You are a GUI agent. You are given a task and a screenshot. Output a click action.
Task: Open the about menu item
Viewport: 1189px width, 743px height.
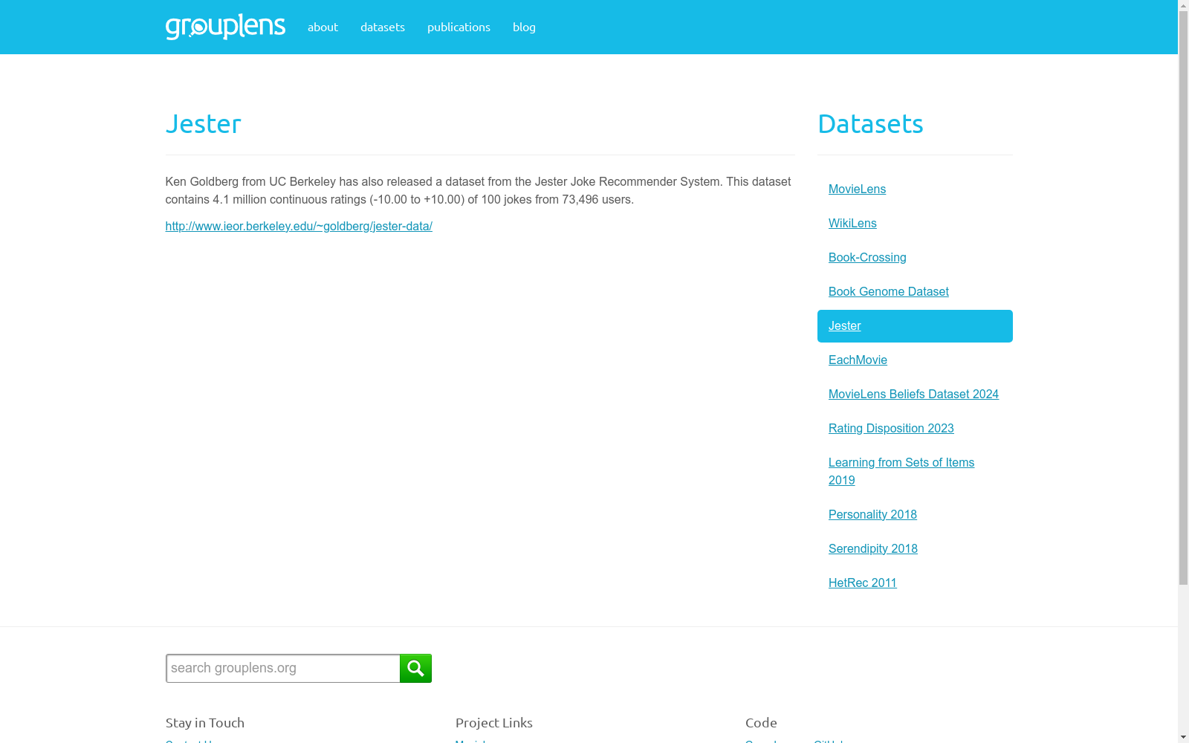tap(323, 27)
